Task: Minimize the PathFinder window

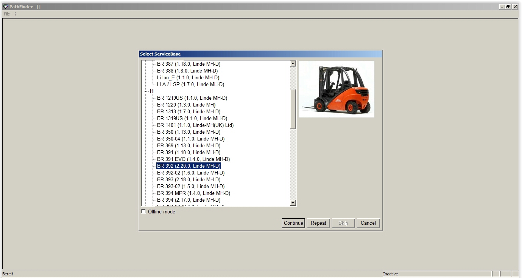Action: pyautogui.click(x=502, y=7)
